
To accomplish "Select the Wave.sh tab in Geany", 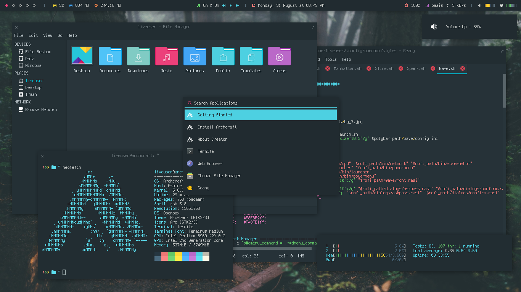I will (x=447, y=68).
